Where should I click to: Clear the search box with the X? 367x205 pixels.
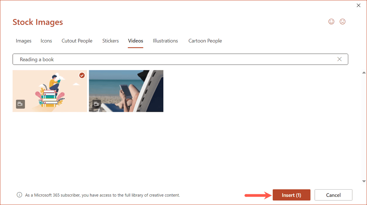click(339, 59)
